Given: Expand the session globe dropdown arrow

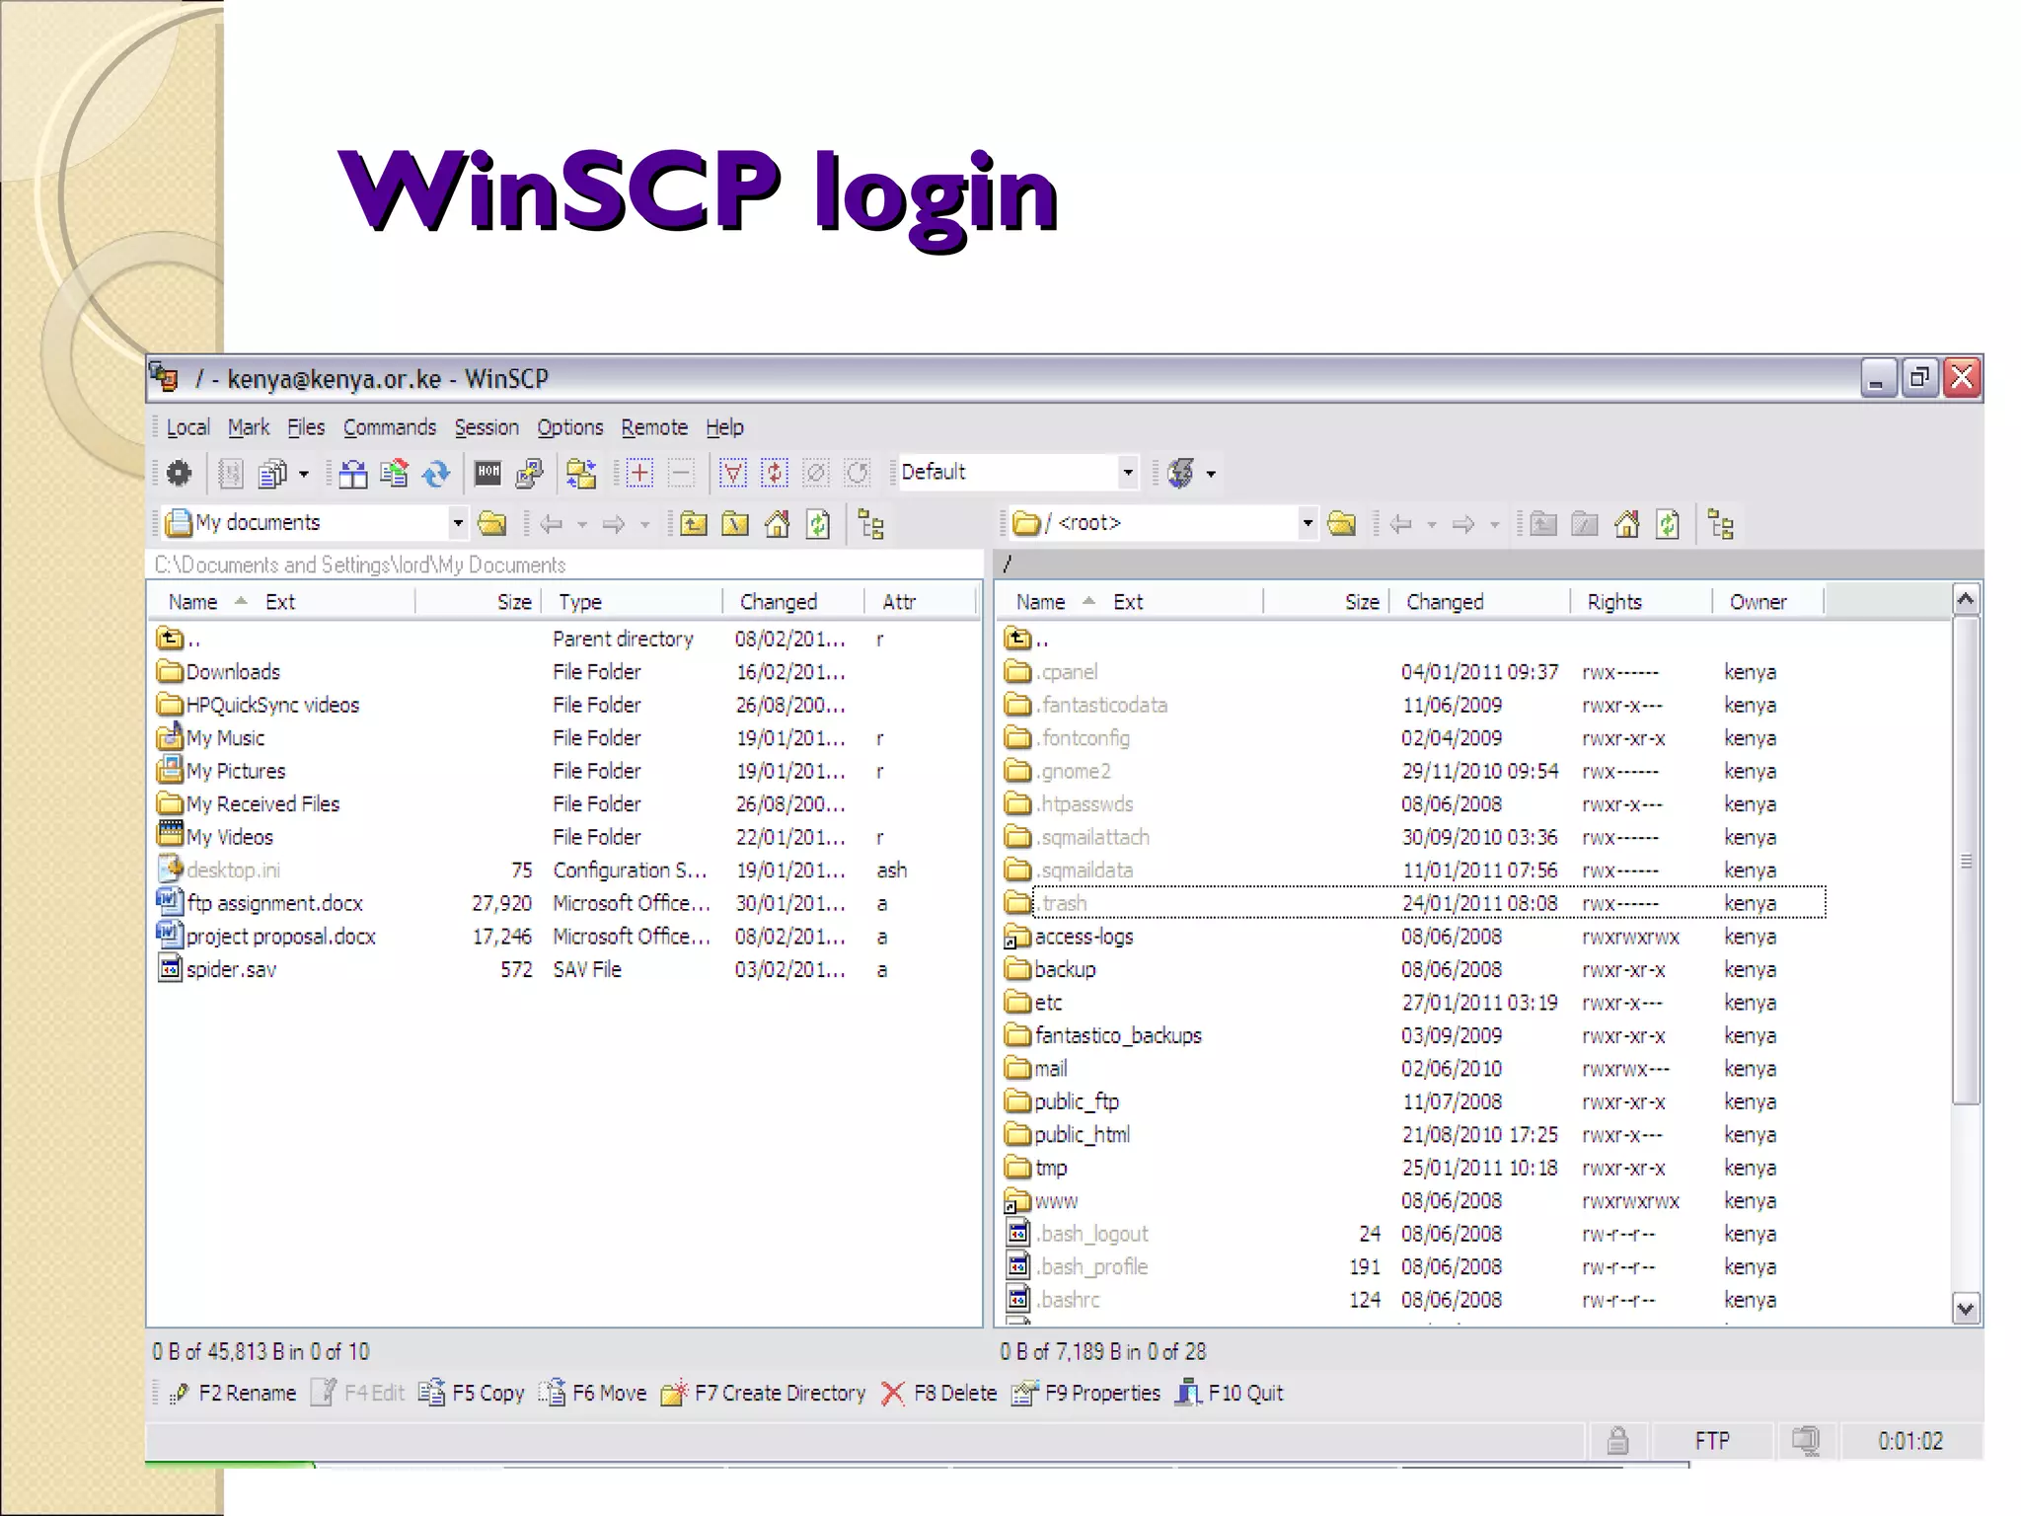Looking at the screenshot, I should click(x=1211, y=475).
